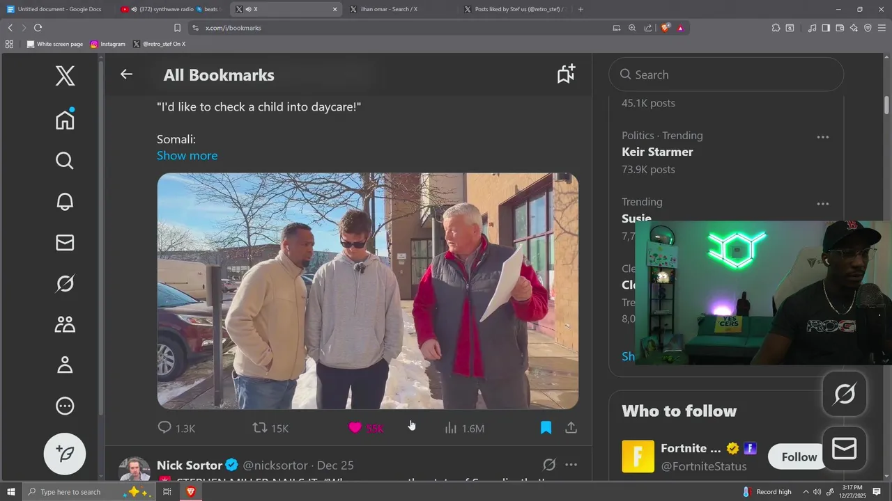Close the active X tab
The width and height of the screenshot is (892, 501).
click(x=334, y=9)
